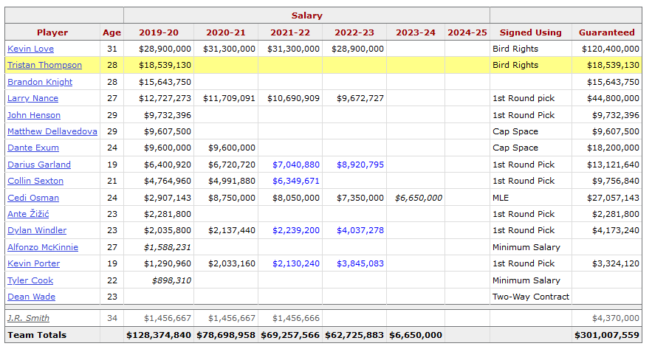The height and width of the screenshot is (349, 652).
Task: Open Ante Žižić player link
Action: coord(28,214)
